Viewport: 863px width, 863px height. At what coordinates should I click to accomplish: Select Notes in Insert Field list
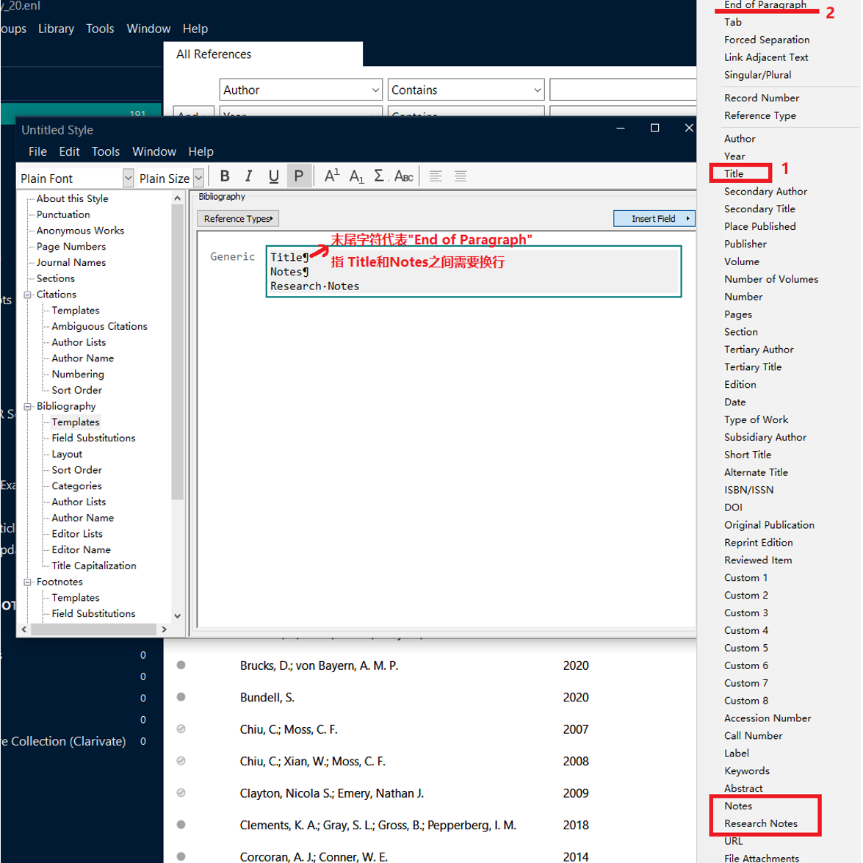[738, 806]
